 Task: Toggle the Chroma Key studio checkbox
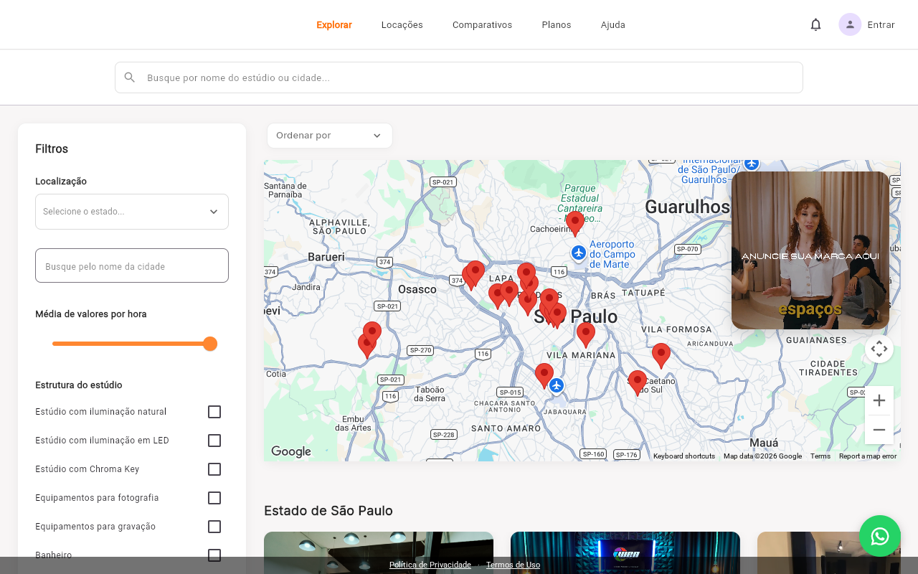tap(214, 469)
